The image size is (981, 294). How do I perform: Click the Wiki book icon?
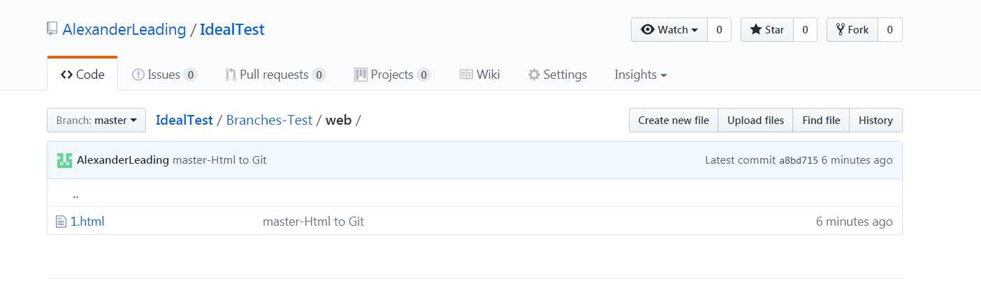pos(466,75)
